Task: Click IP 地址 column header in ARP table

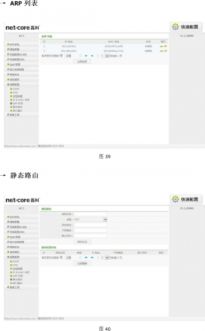Action: (69, 42)
